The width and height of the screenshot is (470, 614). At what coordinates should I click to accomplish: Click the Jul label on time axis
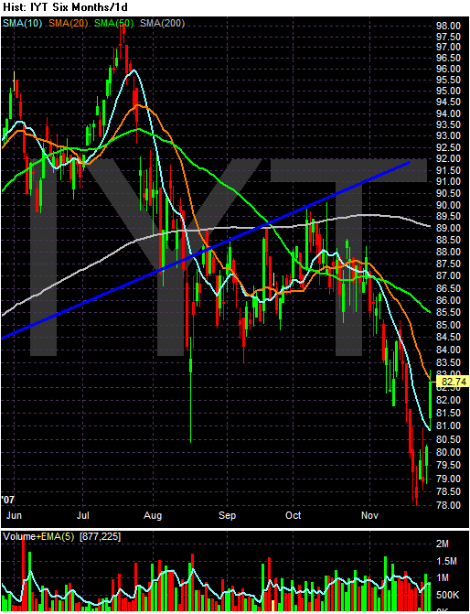[x=82, y=515]
